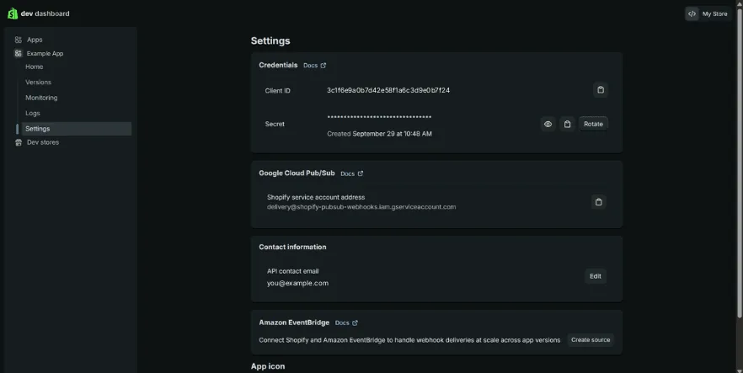
Task: Click the Created September 29 at 10:48 AM text
Action: click(x=379, y=134)
